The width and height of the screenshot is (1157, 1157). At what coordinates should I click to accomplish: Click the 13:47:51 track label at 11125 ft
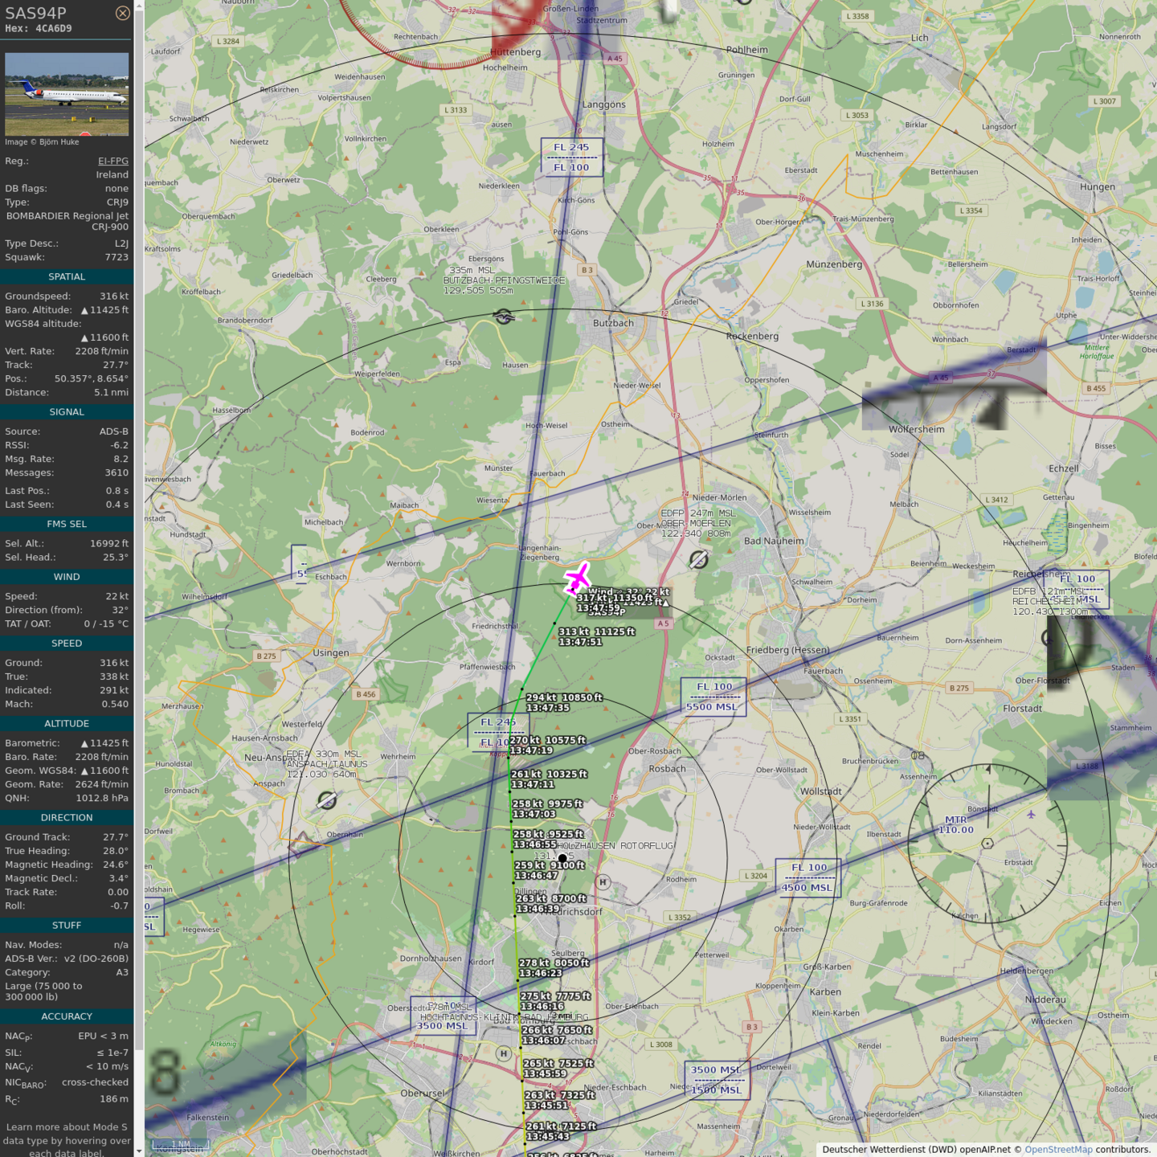coord(596,637)
